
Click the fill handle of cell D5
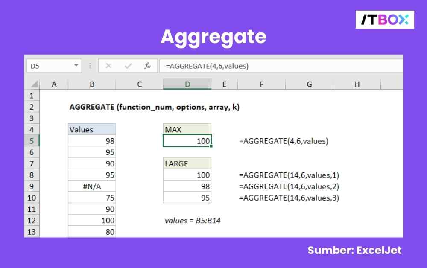pyautogui.click(x=211, y=146)
